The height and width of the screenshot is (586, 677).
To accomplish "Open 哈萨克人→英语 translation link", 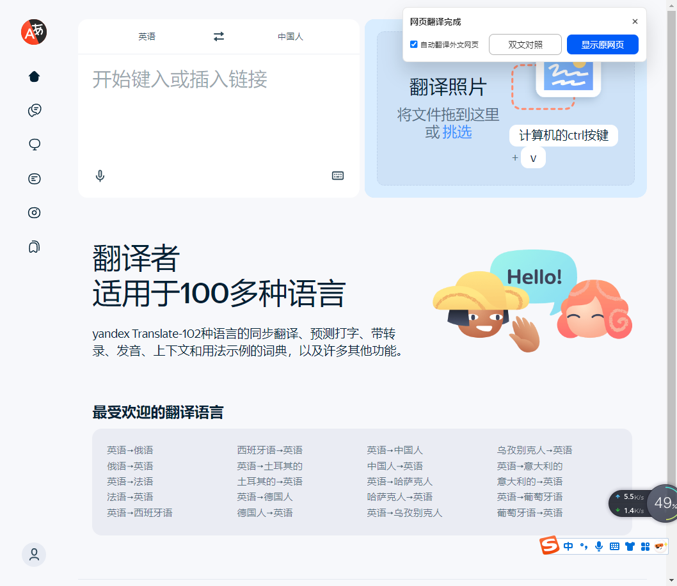I will [x=399, y=497].
